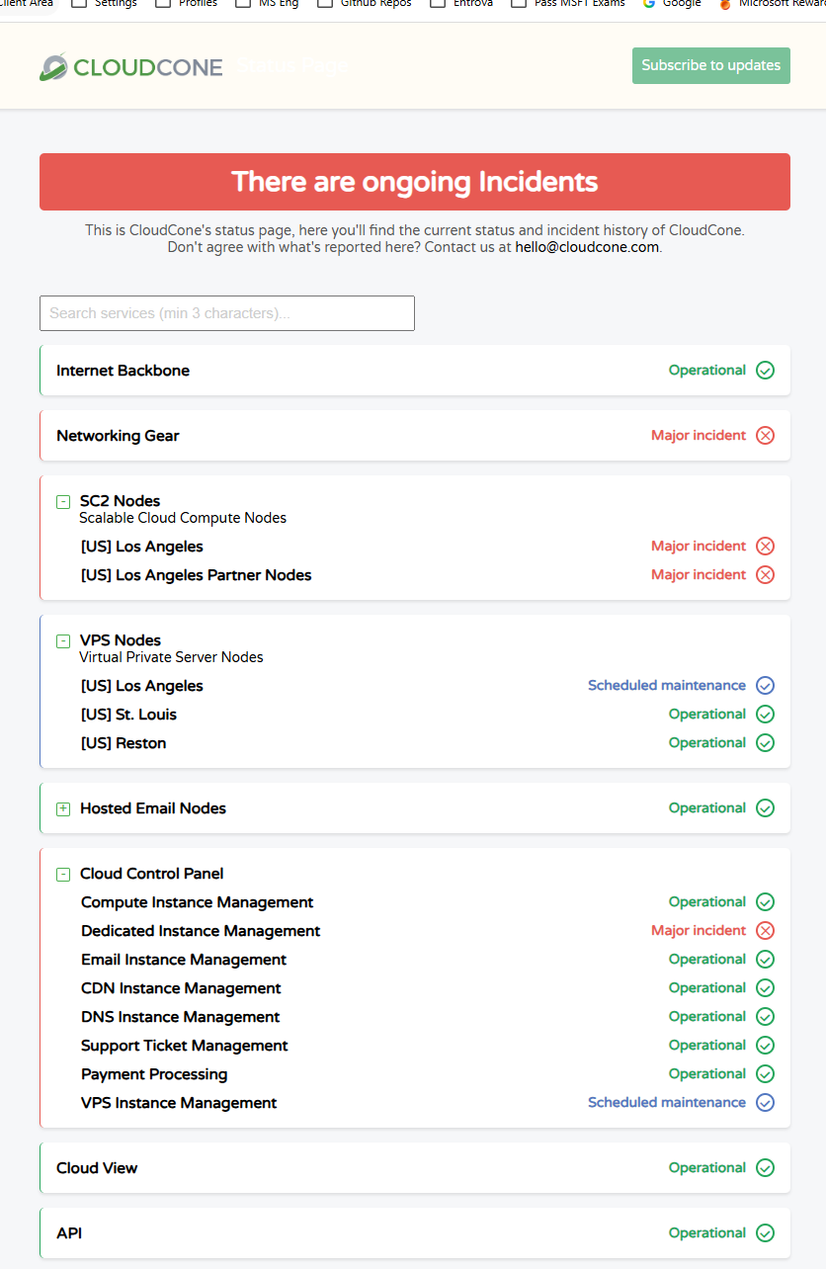Click Subscribe to updates button
Image resolution: width=826 pixels, height=1269 pixels.
click(x=711, y=66)
